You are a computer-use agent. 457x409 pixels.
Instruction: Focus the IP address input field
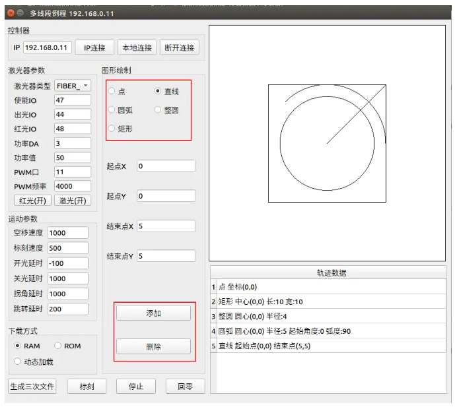pyautogui.click(x=47, y=47)
